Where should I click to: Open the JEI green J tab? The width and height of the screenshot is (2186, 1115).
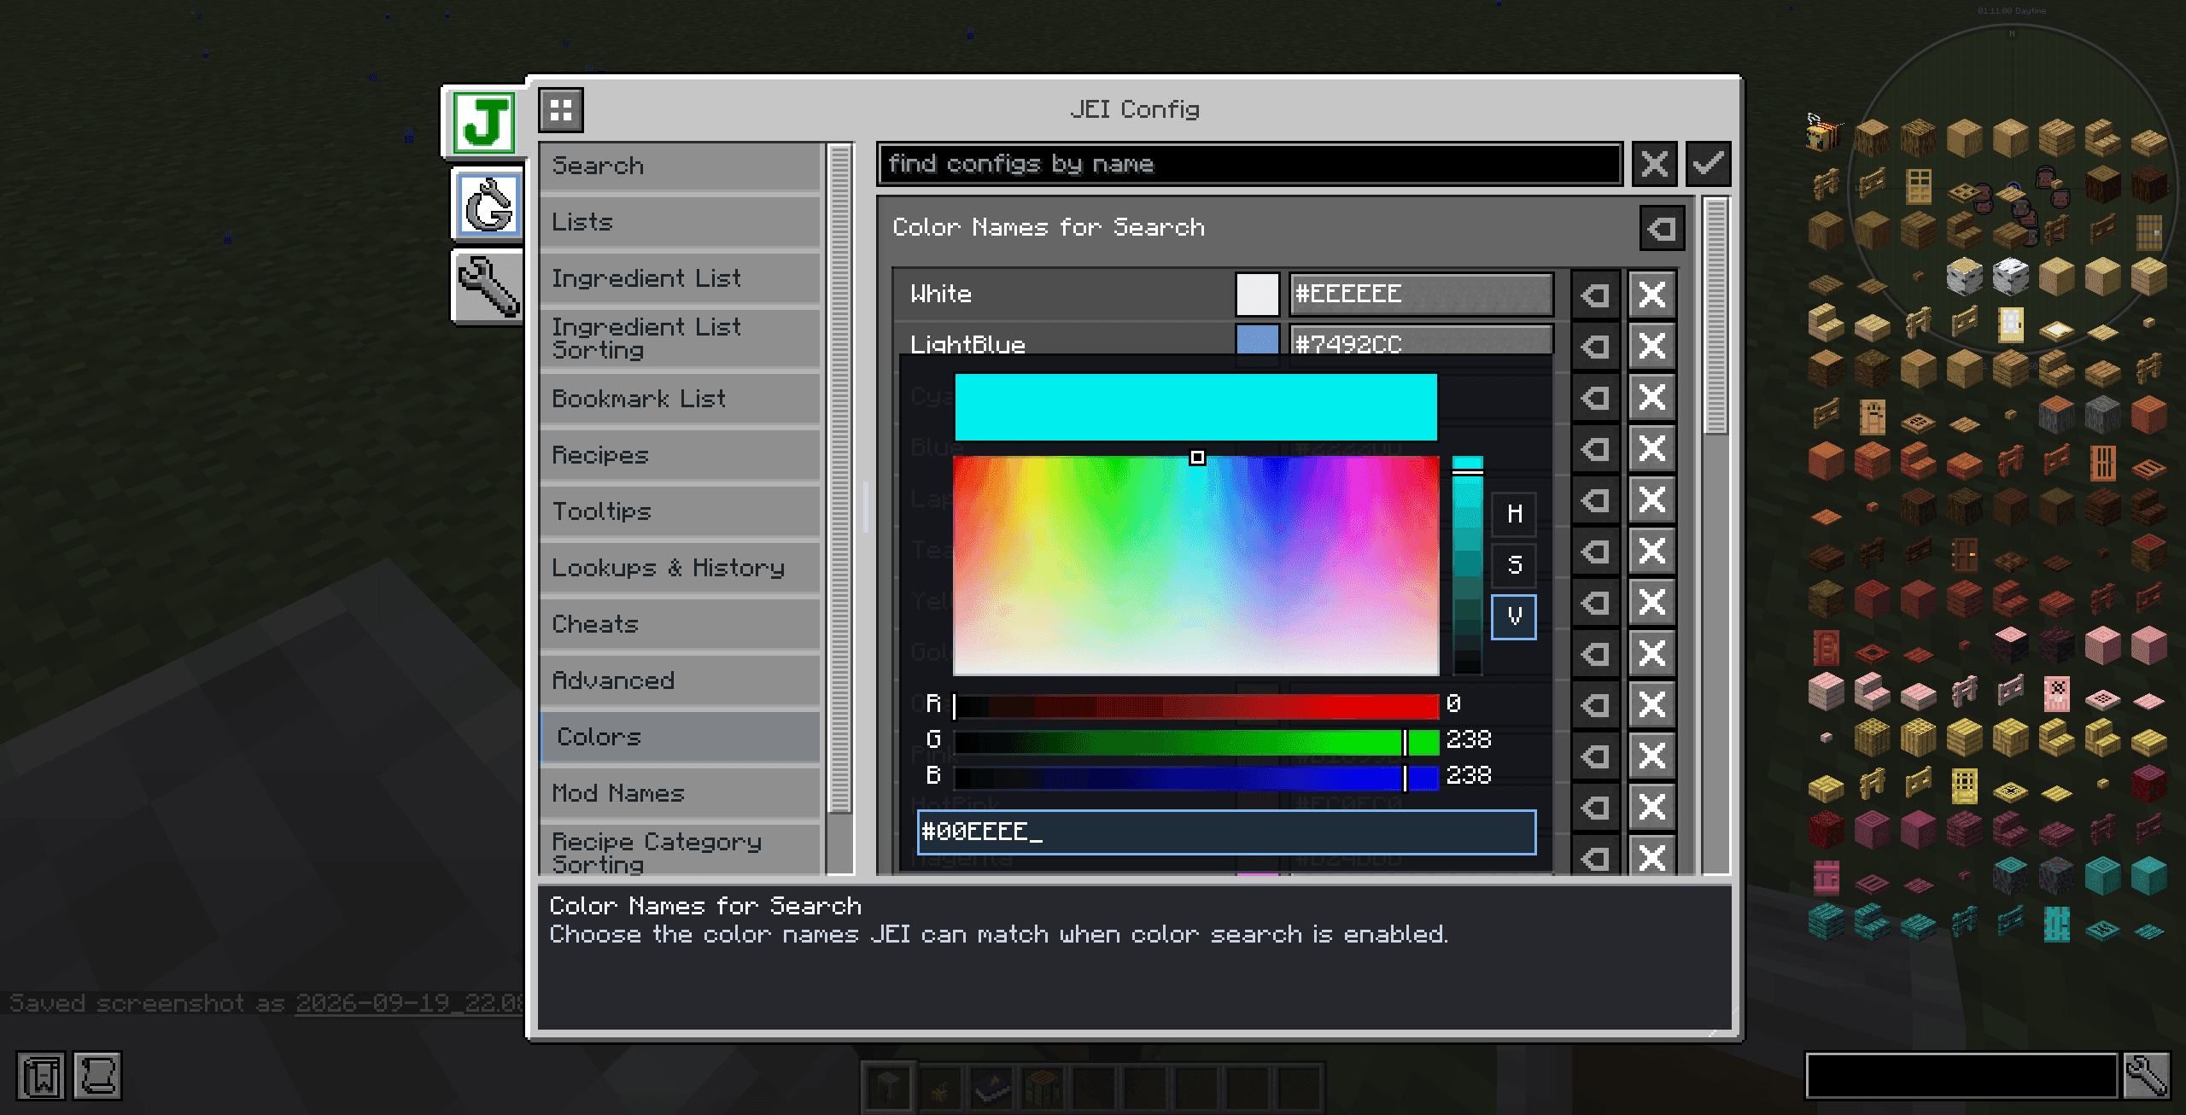click(x=483, y=123)
